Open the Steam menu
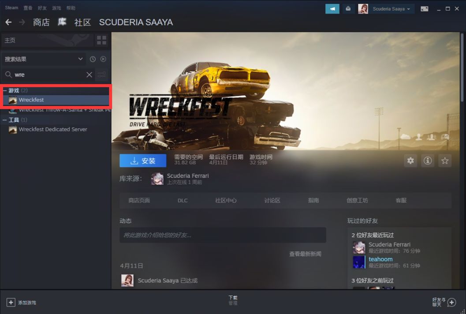The image size is (466, 314). click(11, 8)
